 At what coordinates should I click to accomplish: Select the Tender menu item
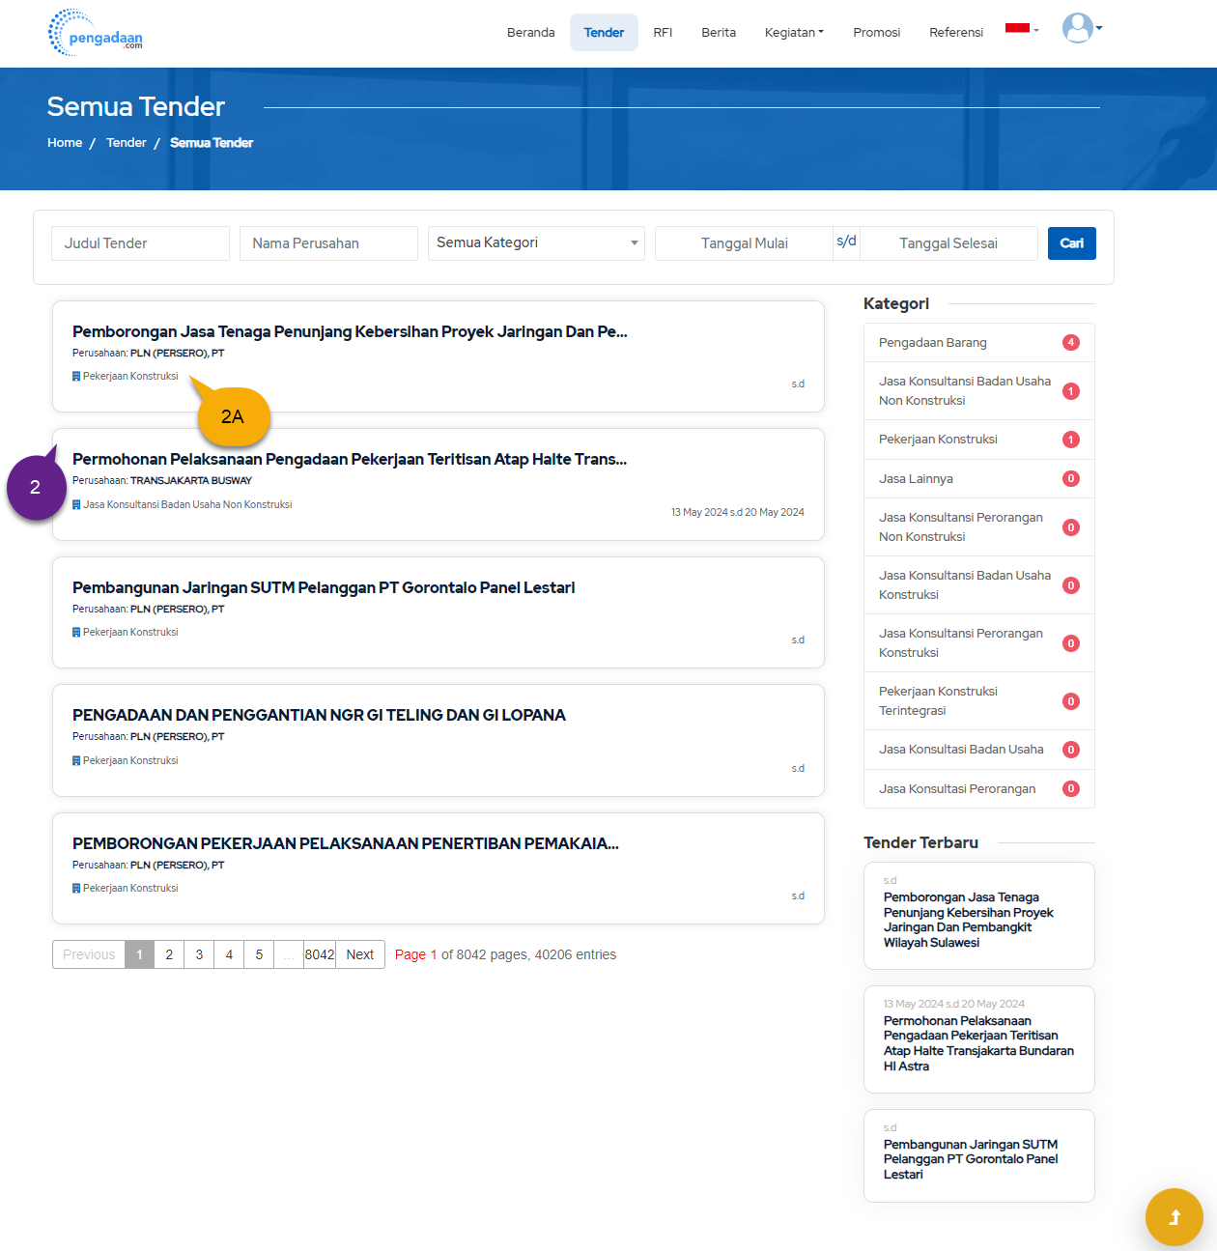[x=604, y=33]
